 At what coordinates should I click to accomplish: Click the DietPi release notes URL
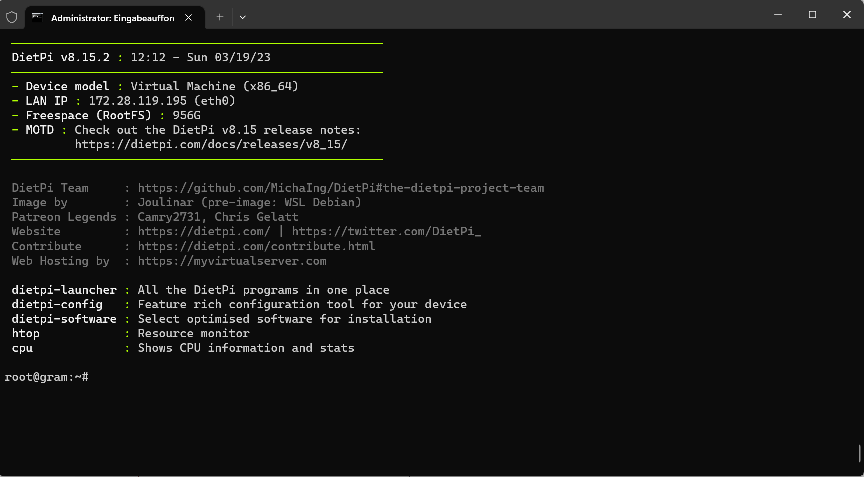(x=211, y=144)
